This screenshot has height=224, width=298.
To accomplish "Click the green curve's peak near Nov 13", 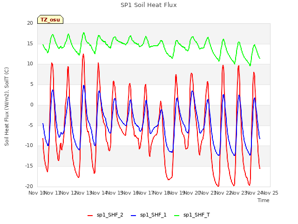I will [84, 33].
